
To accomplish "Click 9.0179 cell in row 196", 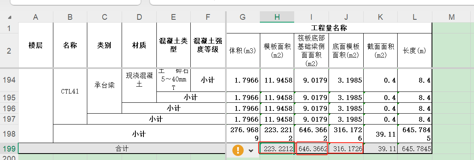I will (x=312, y=108).
